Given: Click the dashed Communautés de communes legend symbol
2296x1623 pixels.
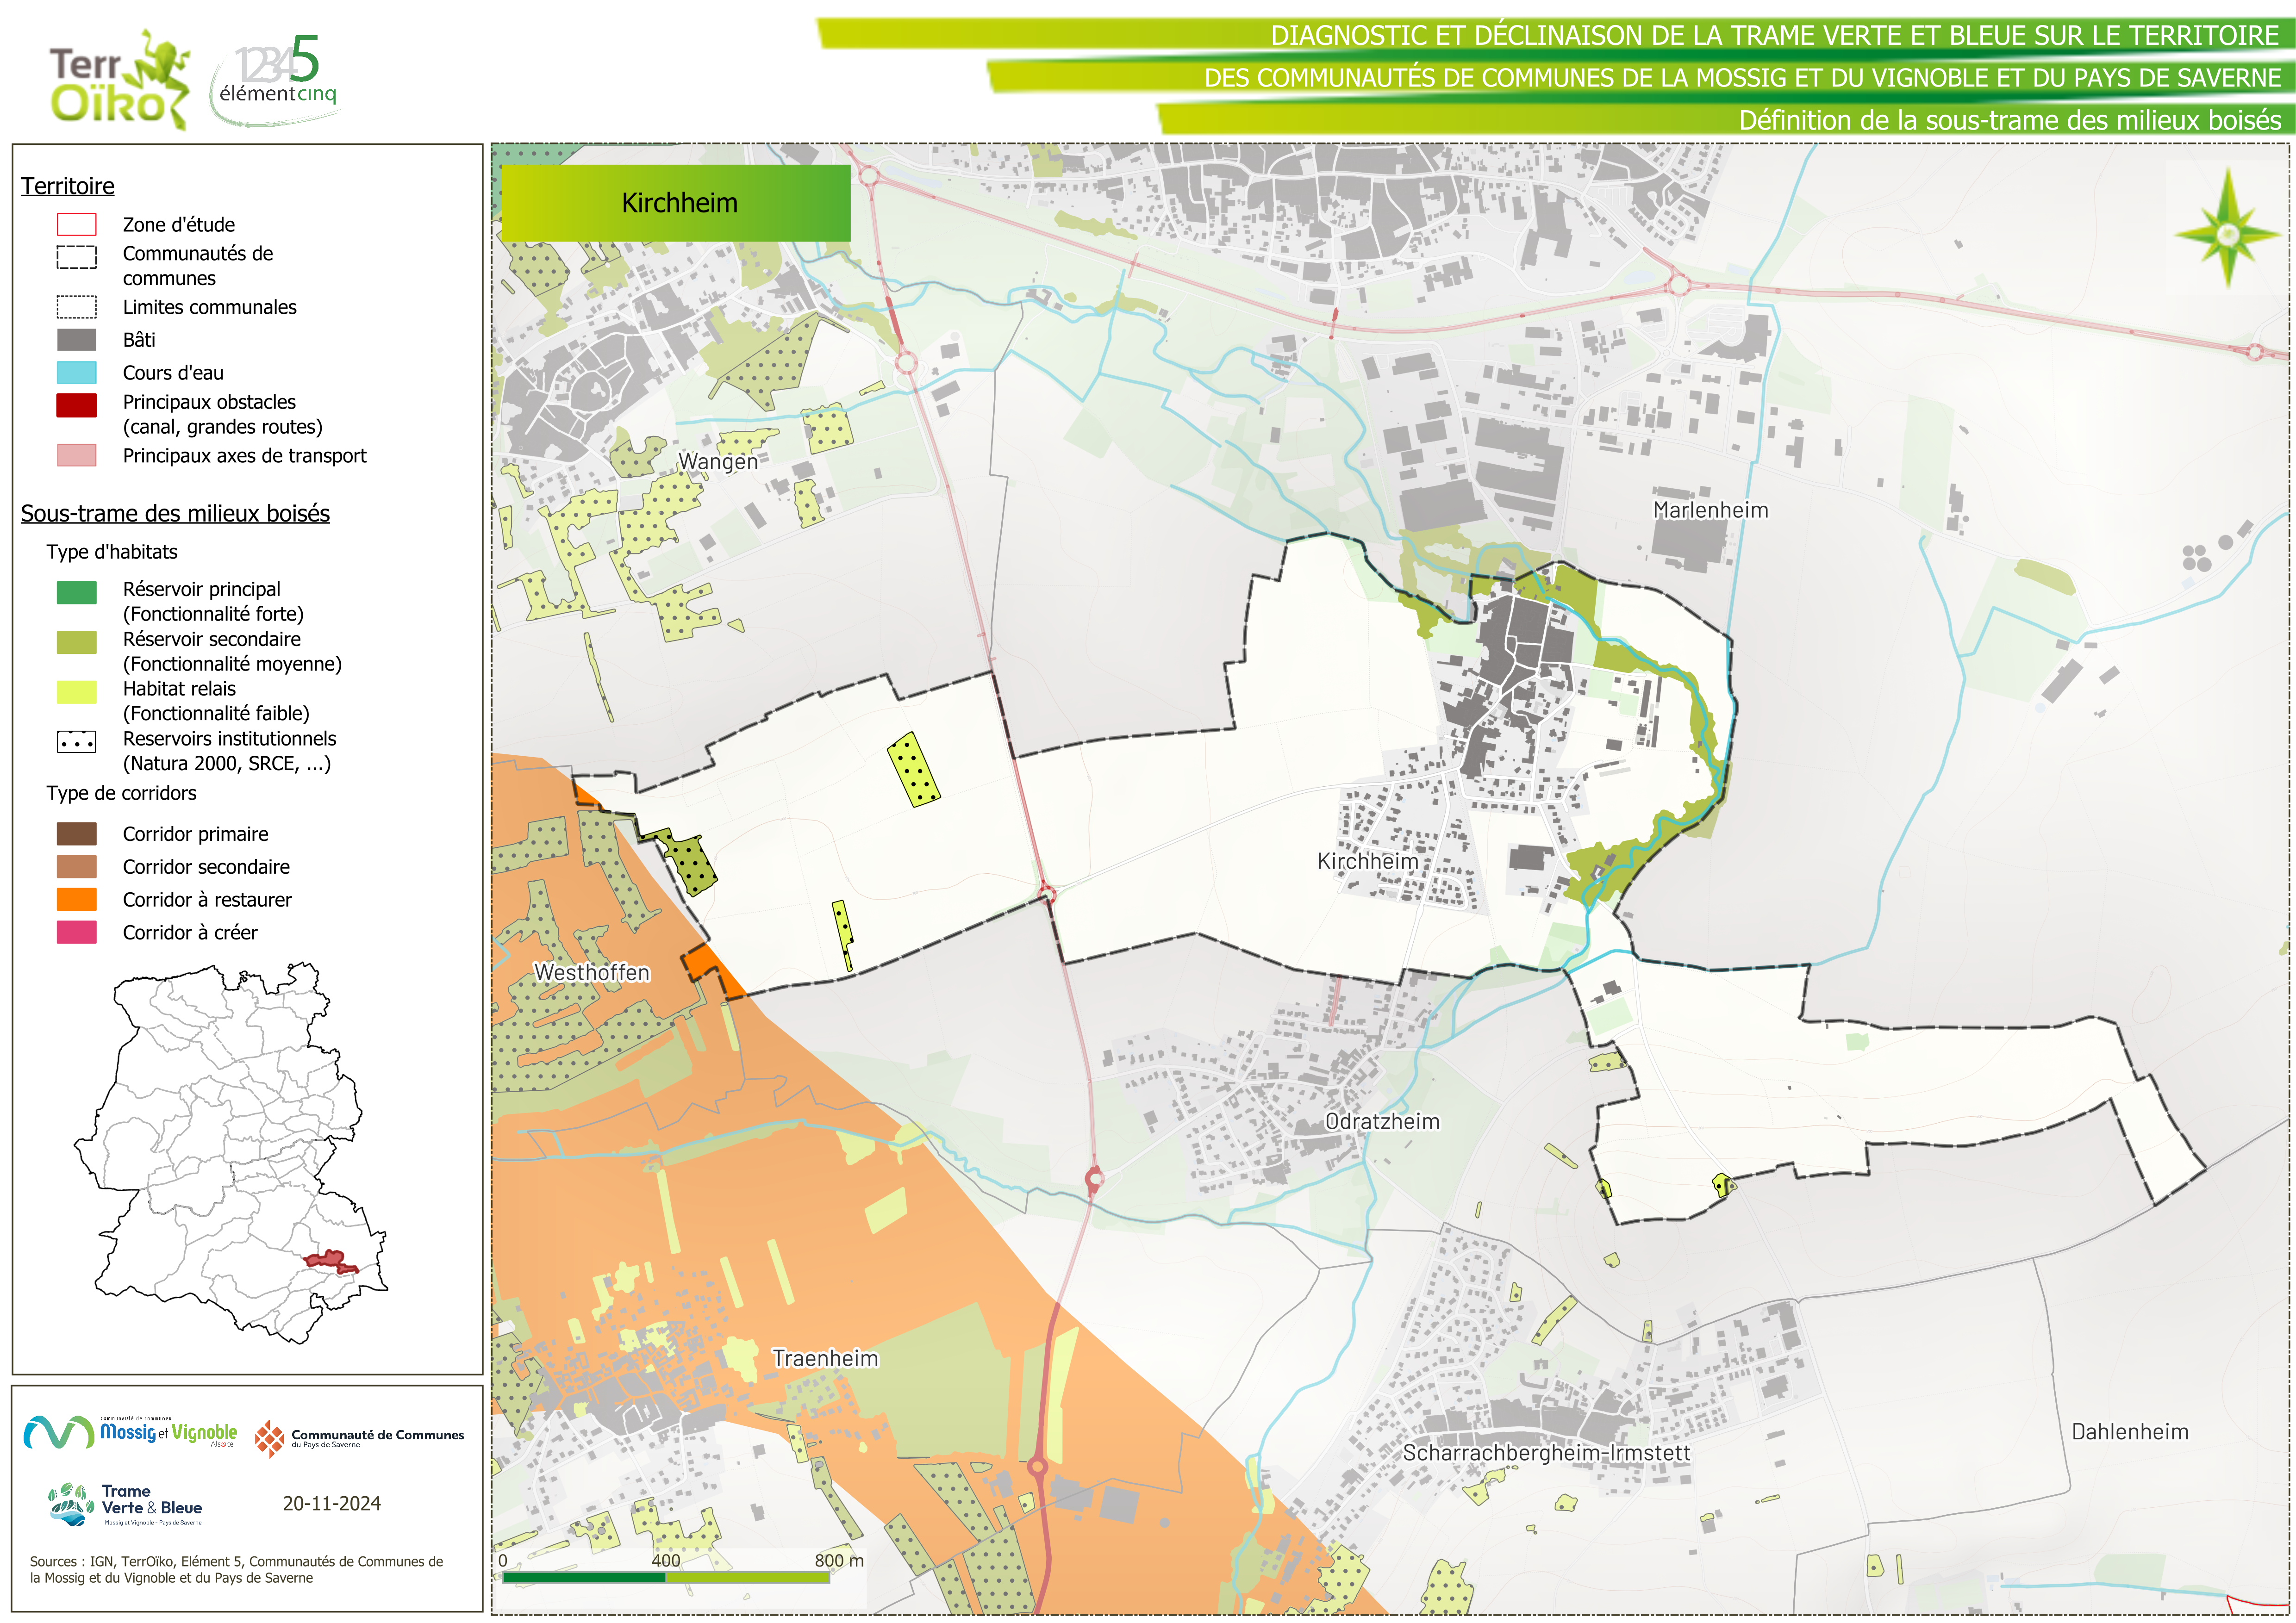Looking at the screenshot, I should pos(76,257).
